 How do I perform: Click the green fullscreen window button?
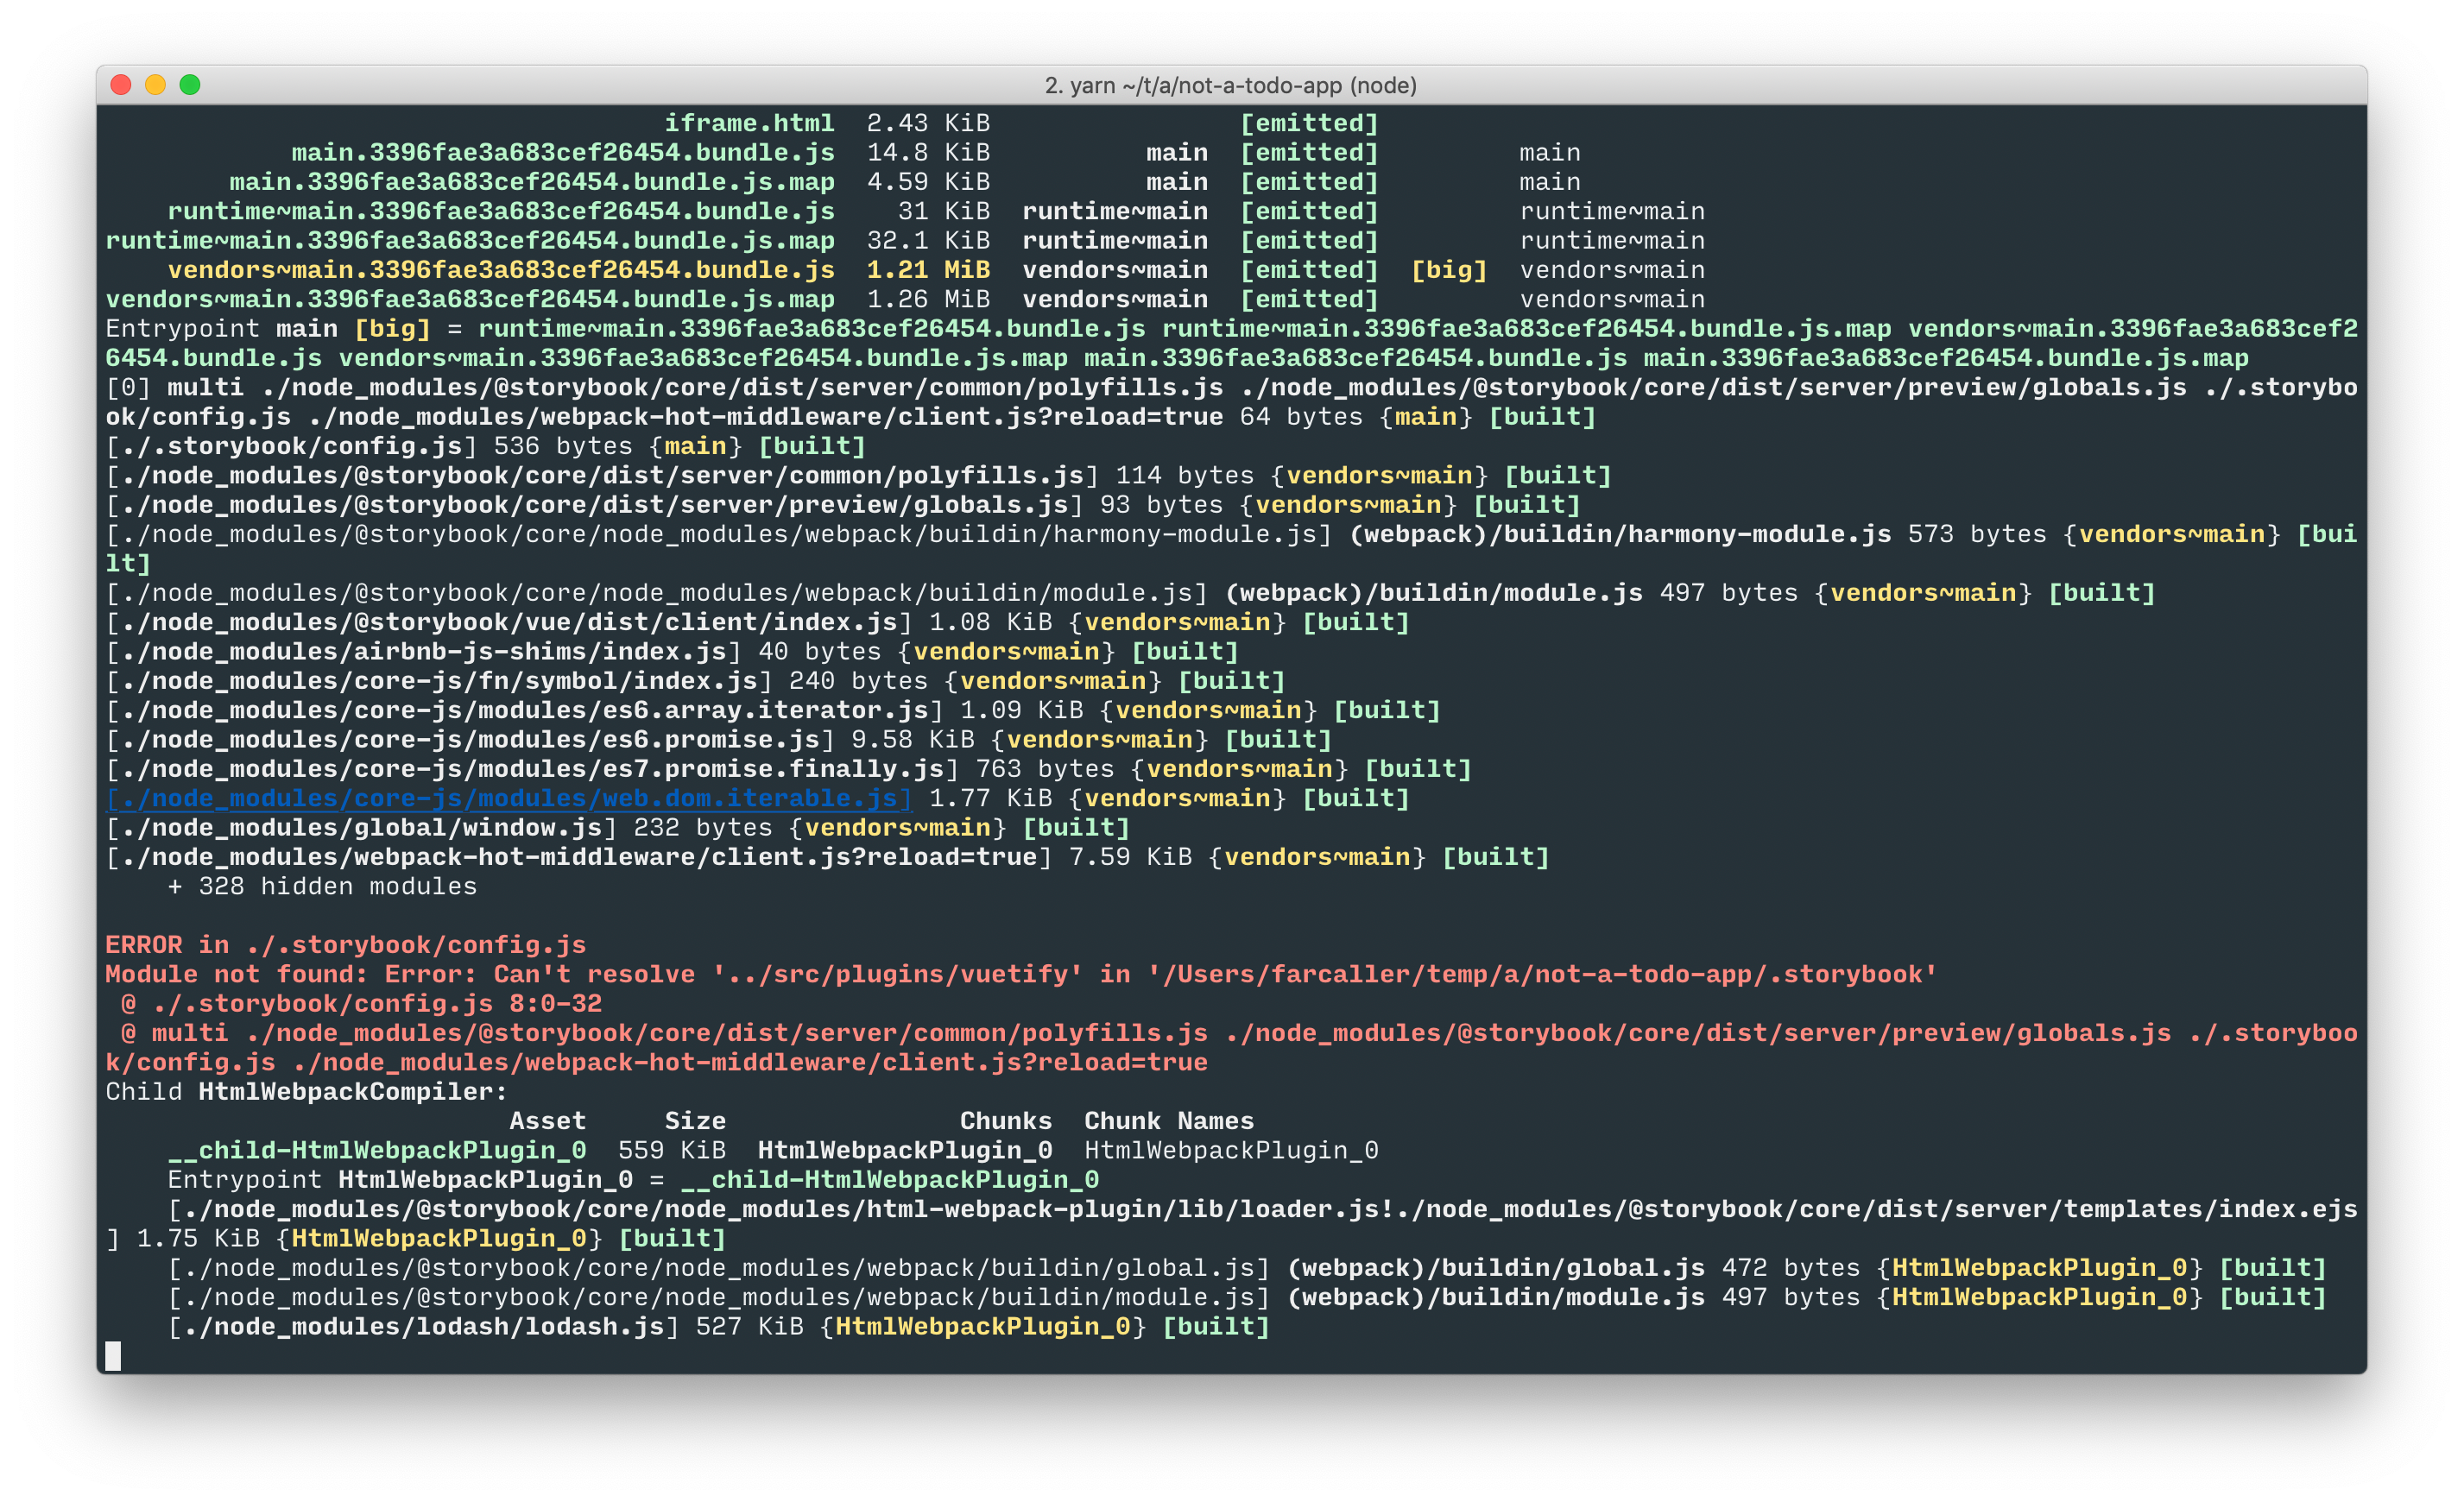click(x=190, y=85)
